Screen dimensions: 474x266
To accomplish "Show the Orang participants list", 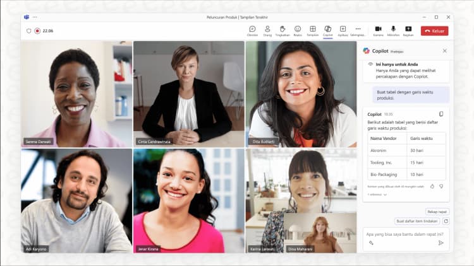I will tap(267, 31).
